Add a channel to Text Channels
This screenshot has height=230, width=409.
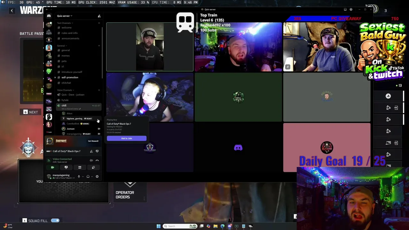point(99,23)
